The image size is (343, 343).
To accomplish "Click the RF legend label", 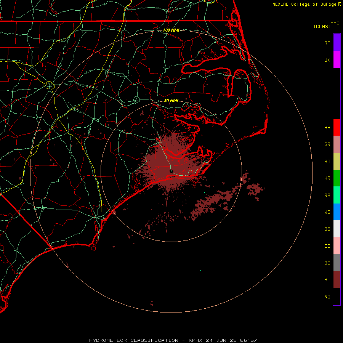I will pyautogui.click(x=327, y=43).
